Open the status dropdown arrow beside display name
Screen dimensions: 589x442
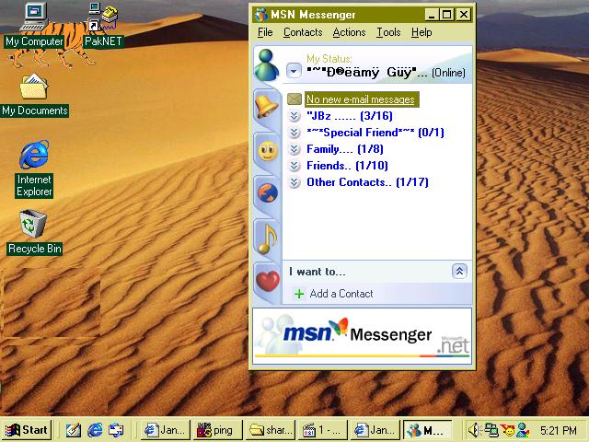[294, 71]
